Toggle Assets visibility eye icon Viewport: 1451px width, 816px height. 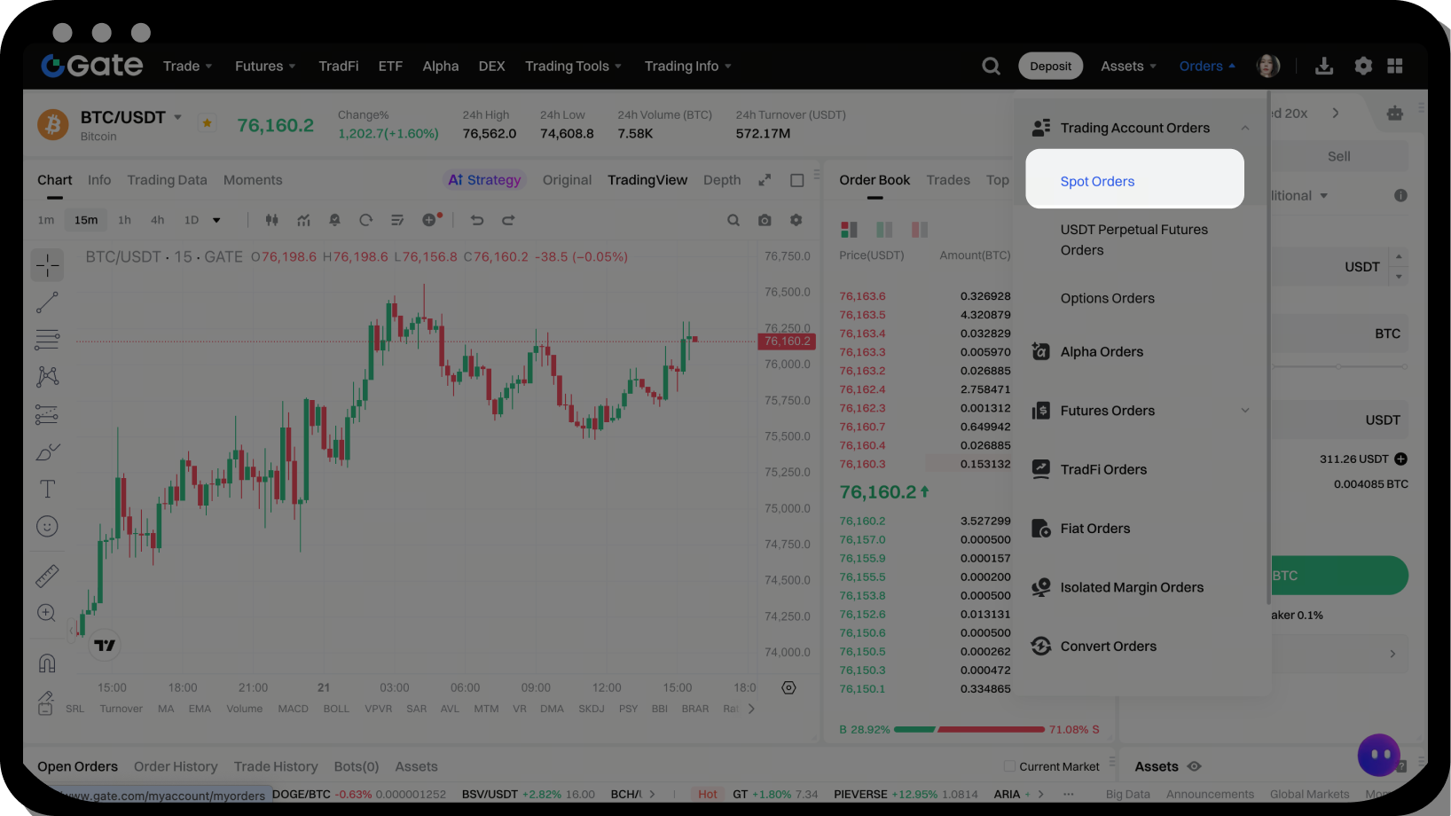coord(1194,766)
